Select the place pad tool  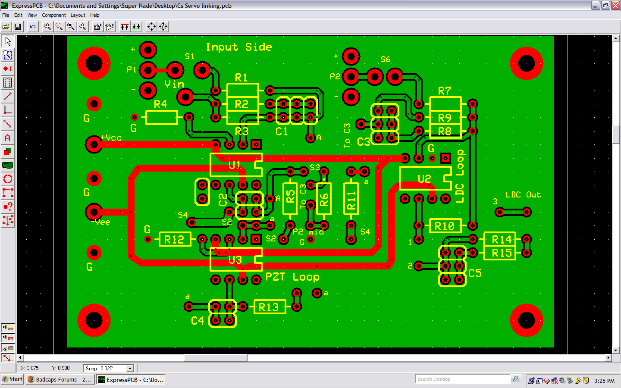(x=8, y=69)
